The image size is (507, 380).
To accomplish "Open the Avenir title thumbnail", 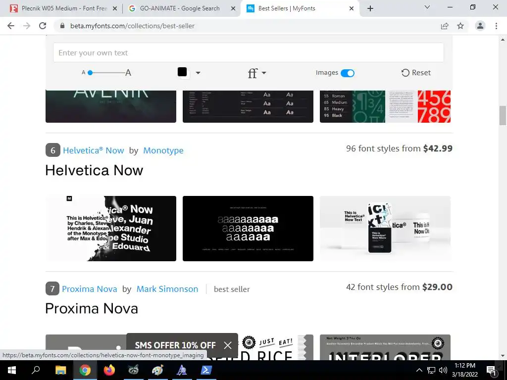I will (111, 106).
